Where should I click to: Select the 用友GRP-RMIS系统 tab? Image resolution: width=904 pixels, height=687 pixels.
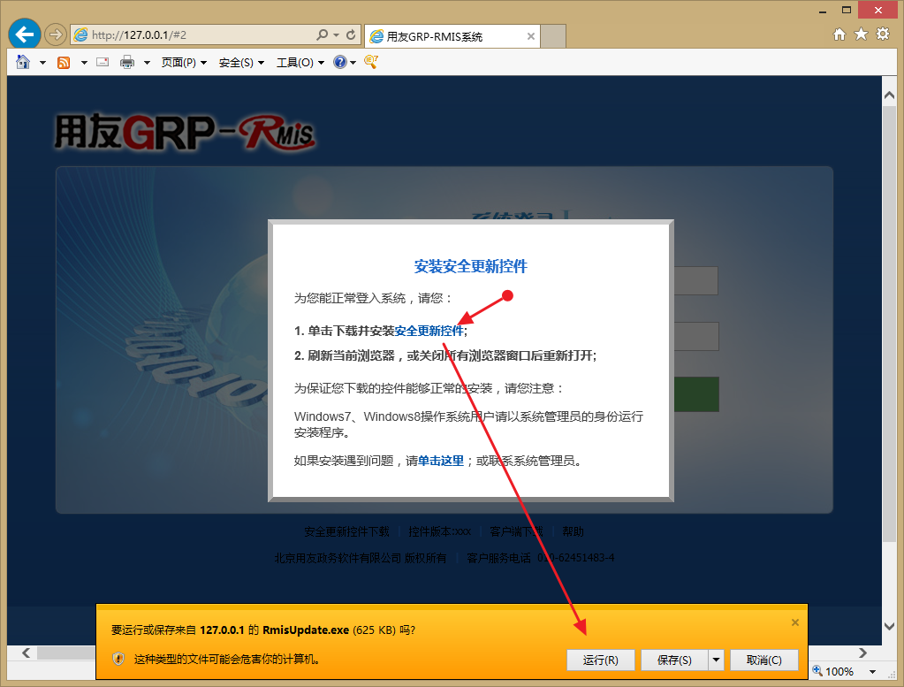click(x=452, y=36)
